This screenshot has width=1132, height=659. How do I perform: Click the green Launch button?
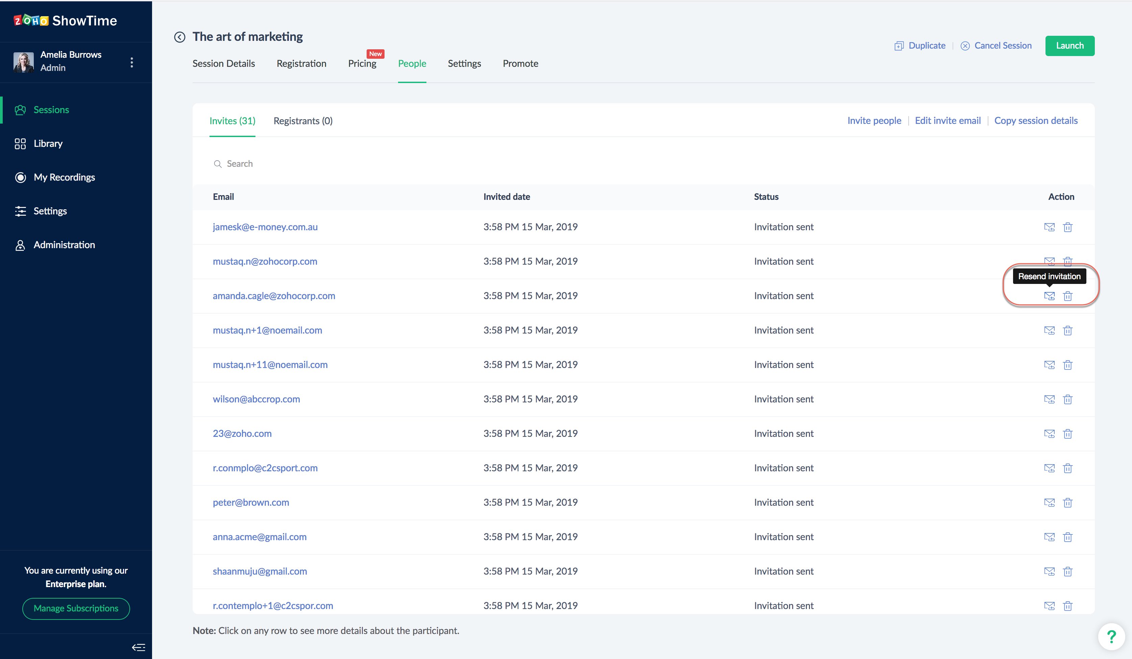click(1069, 46)
